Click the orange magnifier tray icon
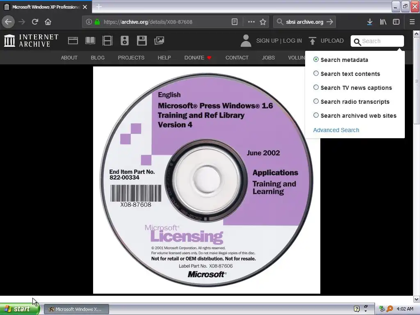This screenshot has height=315, width=420. click(x=390, y=309)
